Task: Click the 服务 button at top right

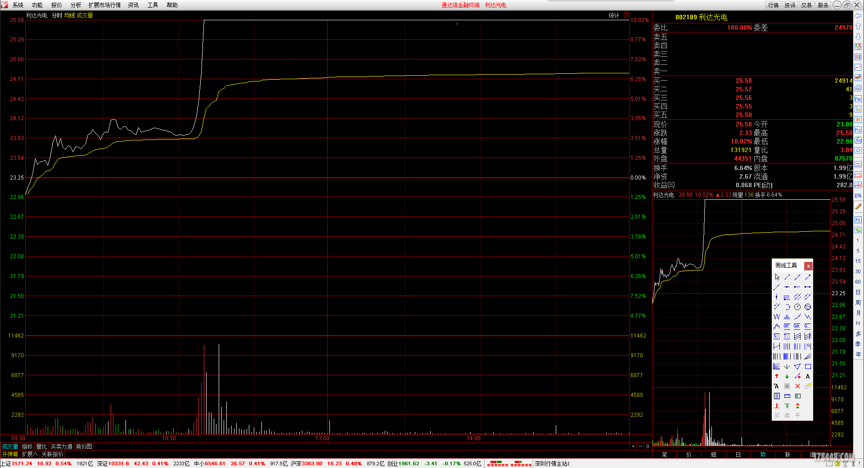Action: coord(823,5)
